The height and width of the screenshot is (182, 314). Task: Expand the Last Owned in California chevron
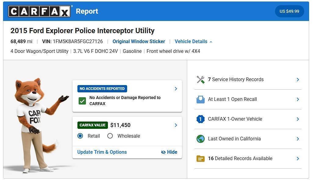tap(298, 139)
